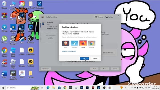Cancel the Configure Options dialog
Screen dimensions: 160x90
tap(95, 58)
